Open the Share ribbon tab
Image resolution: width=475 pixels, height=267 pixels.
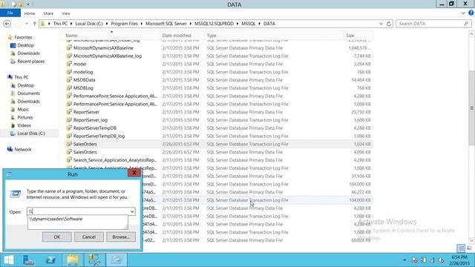point(48,13)
